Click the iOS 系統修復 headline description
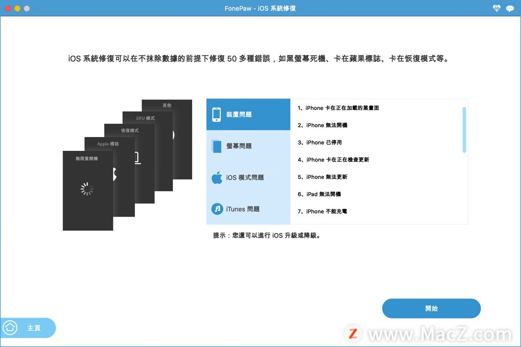 [x=259, y=59]
